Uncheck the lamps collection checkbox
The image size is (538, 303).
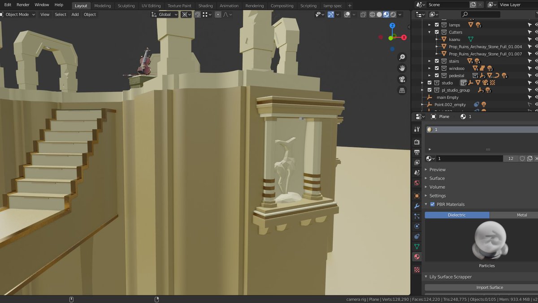click(x=437, y=25)
